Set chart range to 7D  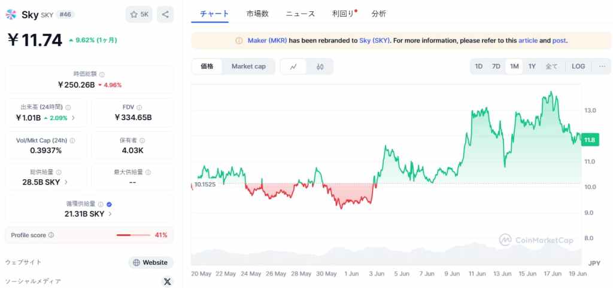point(496,66)
